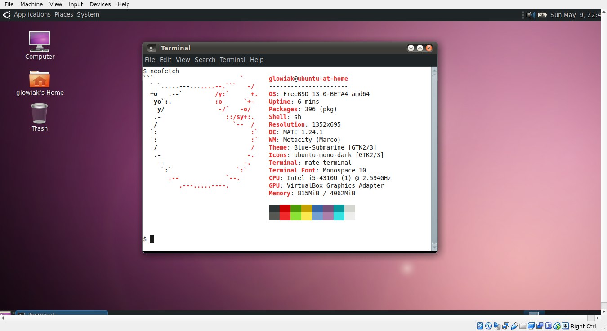Click the 'glowiak@ubuntu-at-home' heading text

click(x=308, y=79)
